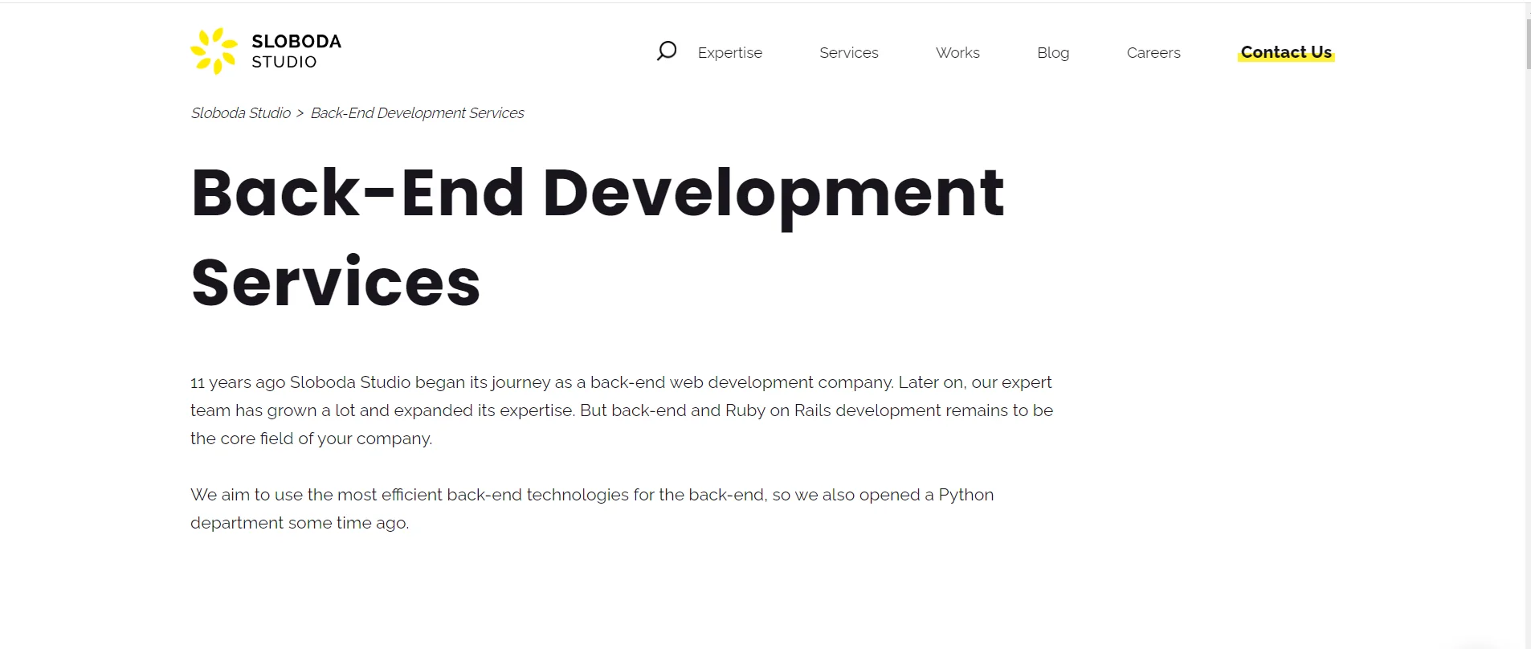Visit the Blog link in navigation

click(1053, 52)
